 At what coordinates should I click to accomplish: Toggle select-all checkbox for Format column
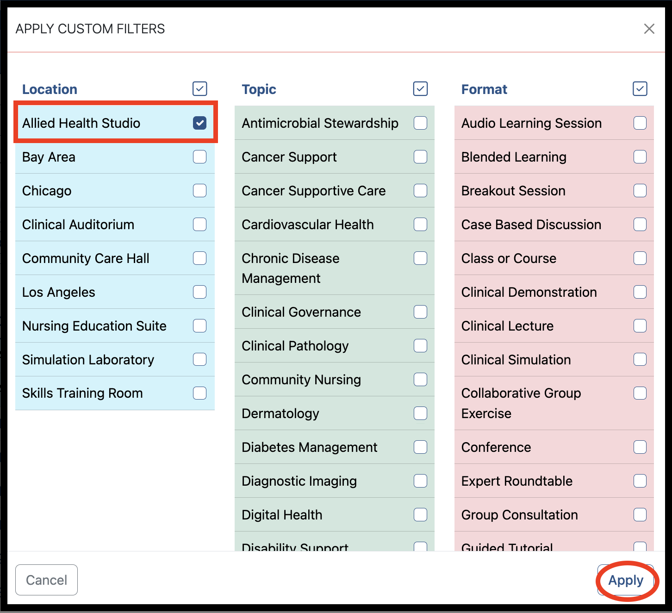640,89
